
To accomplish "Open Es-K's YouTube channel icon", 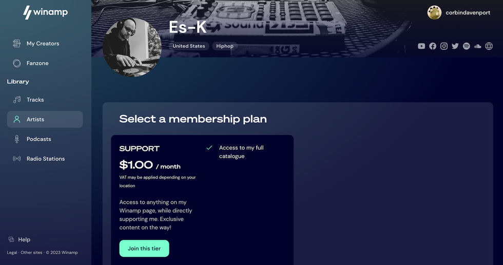I will [x=421, y=46].
